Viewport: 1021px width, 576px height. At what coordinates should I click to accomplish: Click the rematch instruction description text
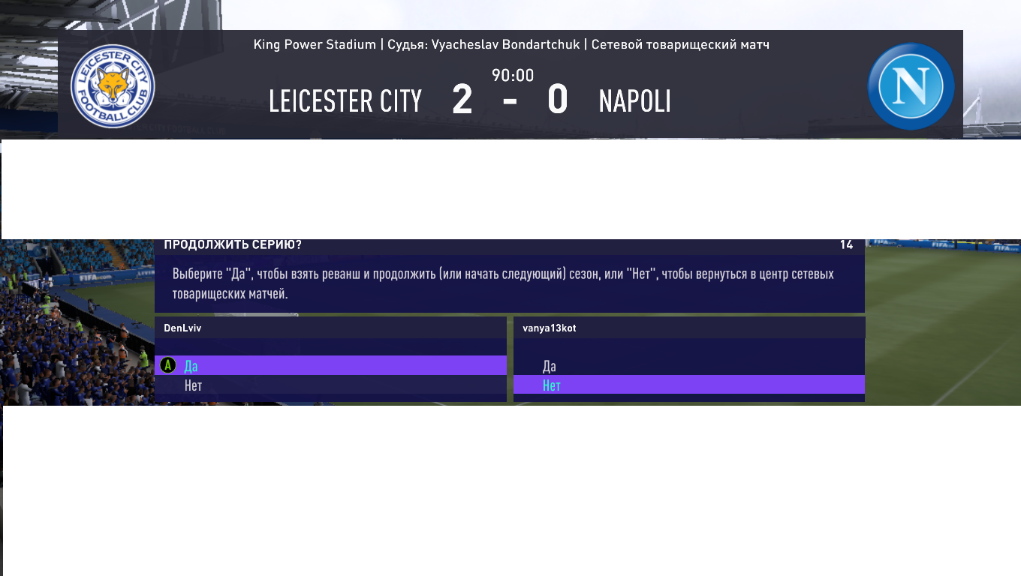pyautogui.click(x=503, y=283)
